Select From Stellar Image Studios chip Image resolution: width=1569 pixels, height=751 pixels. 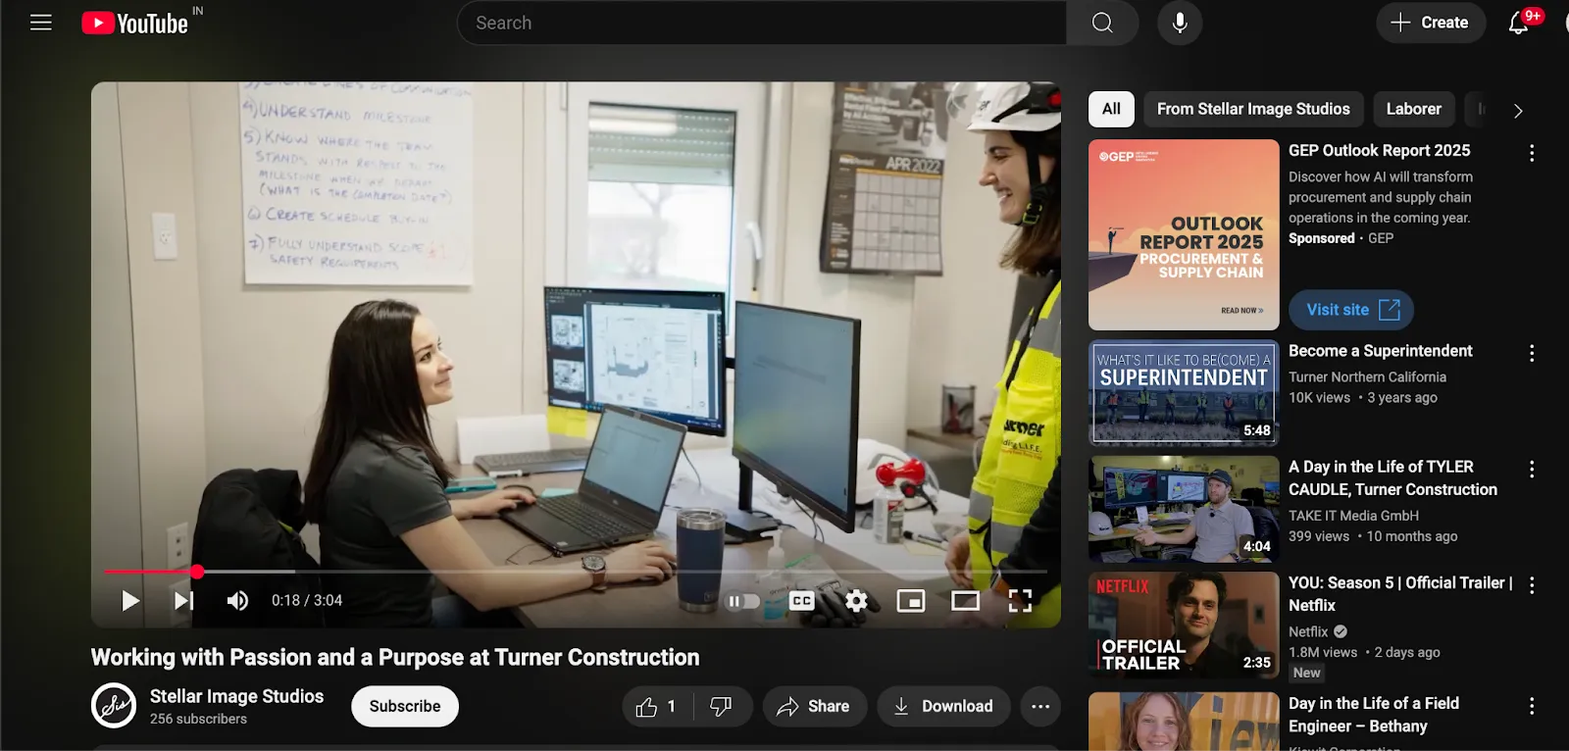[x=1253, y=109]
